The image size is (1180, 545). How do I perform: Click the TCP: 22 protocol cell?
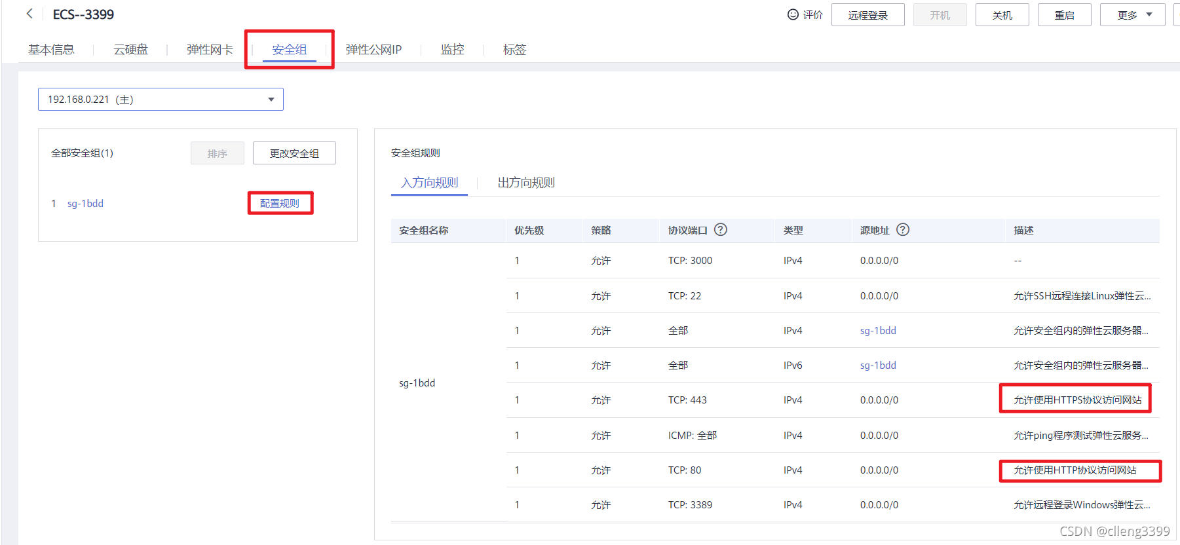click(x=685, y=296)
